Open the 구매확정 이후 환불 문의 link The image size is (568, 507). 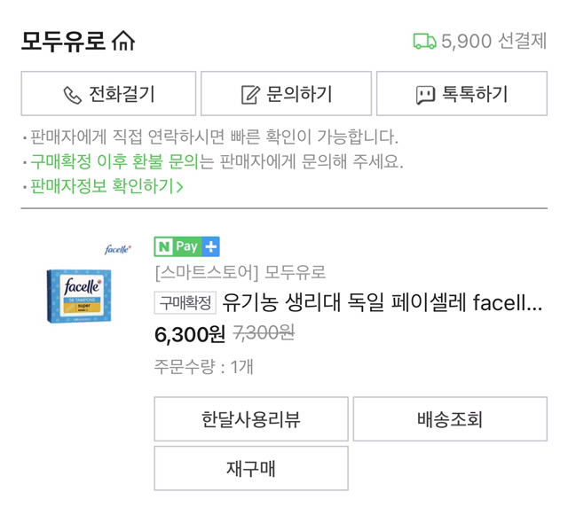pyautogui.click(x=114, y=162)
